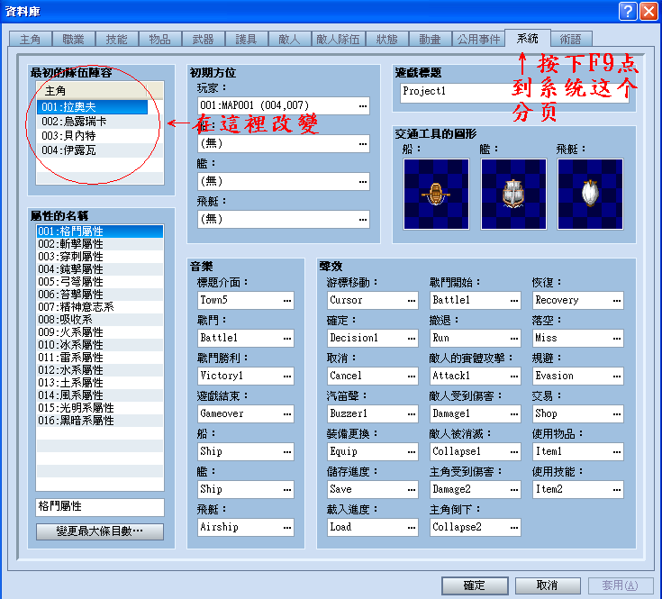Browse Gameover music ellipsis button

(287, 414)
